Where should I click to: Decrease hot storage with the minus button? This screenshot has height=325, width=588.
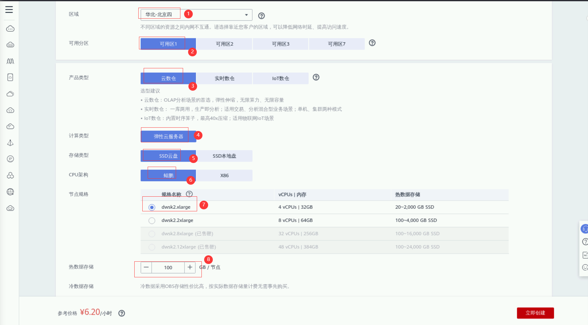[146, 267]
